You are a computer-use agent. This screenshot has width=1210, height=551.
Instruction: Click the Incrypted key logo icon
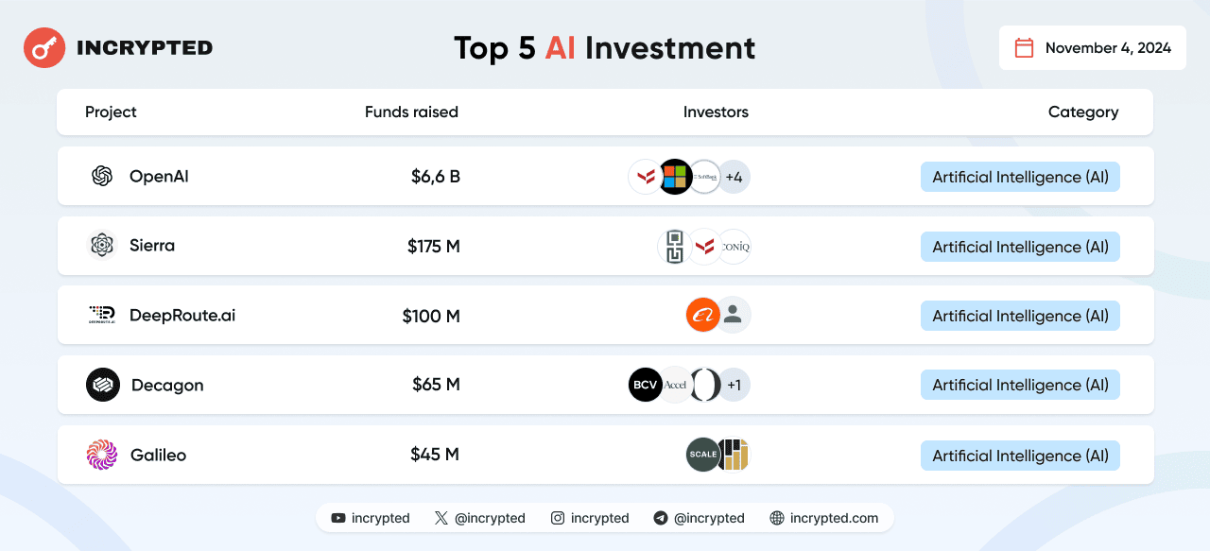click(x=44, y=47)
